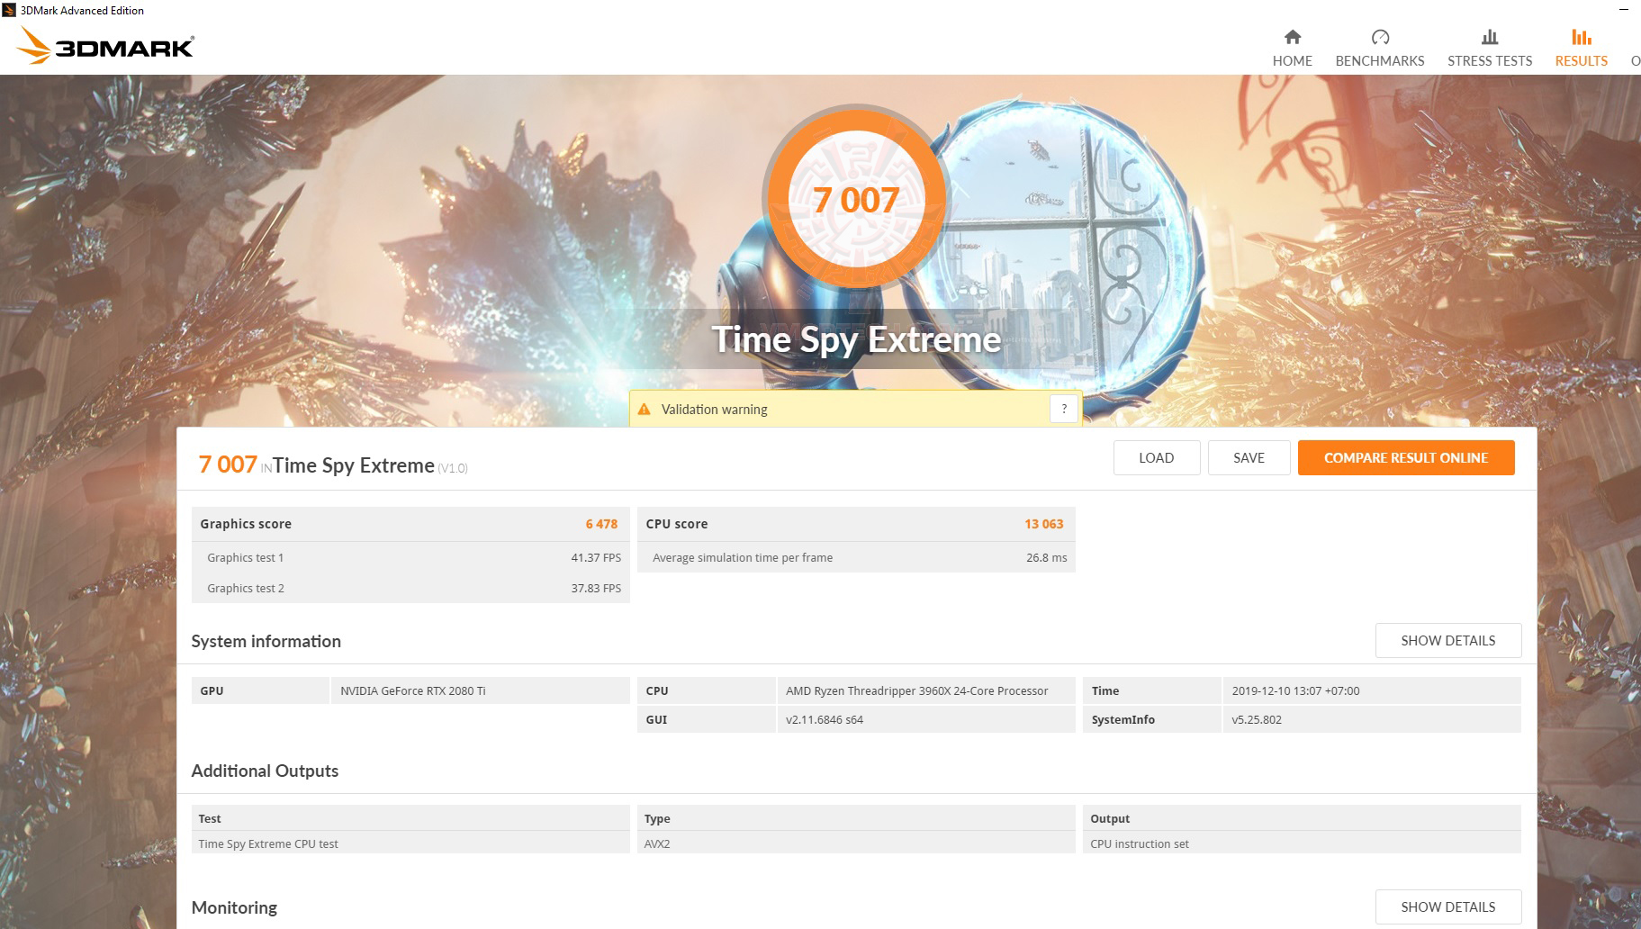Click the CPU score label
1641x929 pixels.
tap(676, 524)
